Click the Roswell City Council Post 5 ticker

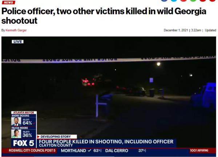tap(32, 150)
